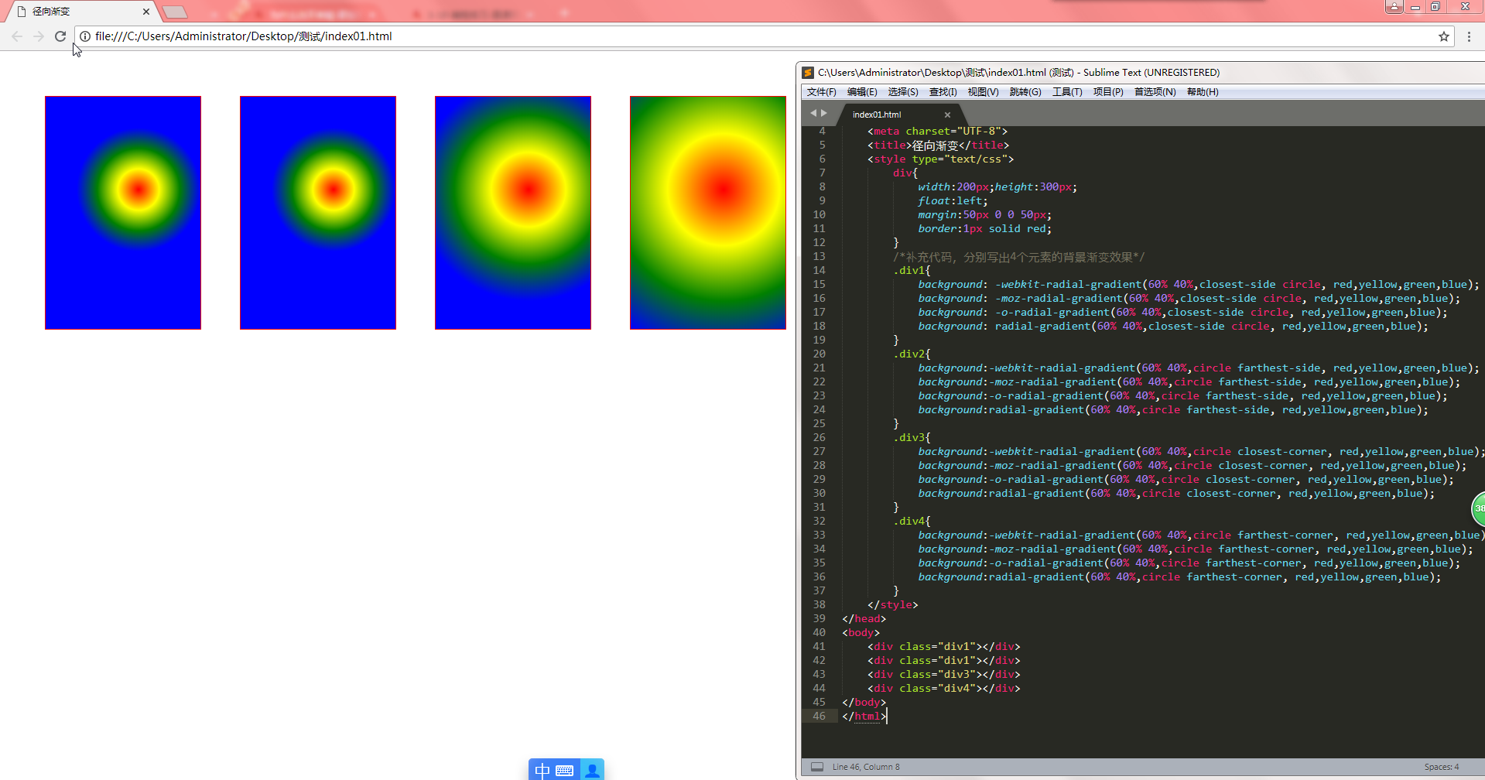The width and height of the screenshot is (1485, 780).
Task: Click the next-tab right arrow in Sublime
Action: point(824,113)
